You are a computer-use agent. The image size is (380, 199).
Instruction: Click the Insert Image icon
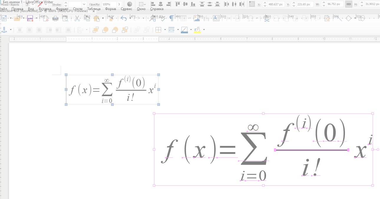196,18
